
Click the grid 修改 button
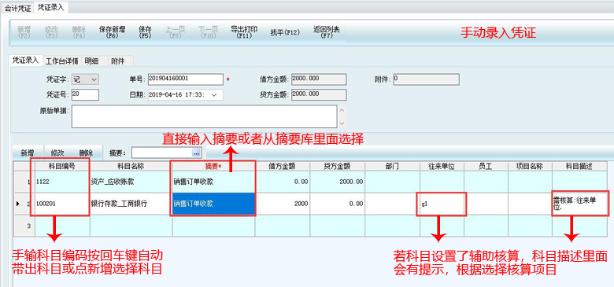[x=57, y=153]
